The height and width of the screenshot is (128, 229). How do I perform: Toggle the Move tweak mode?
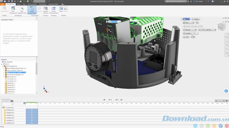[x=186, y=19]
